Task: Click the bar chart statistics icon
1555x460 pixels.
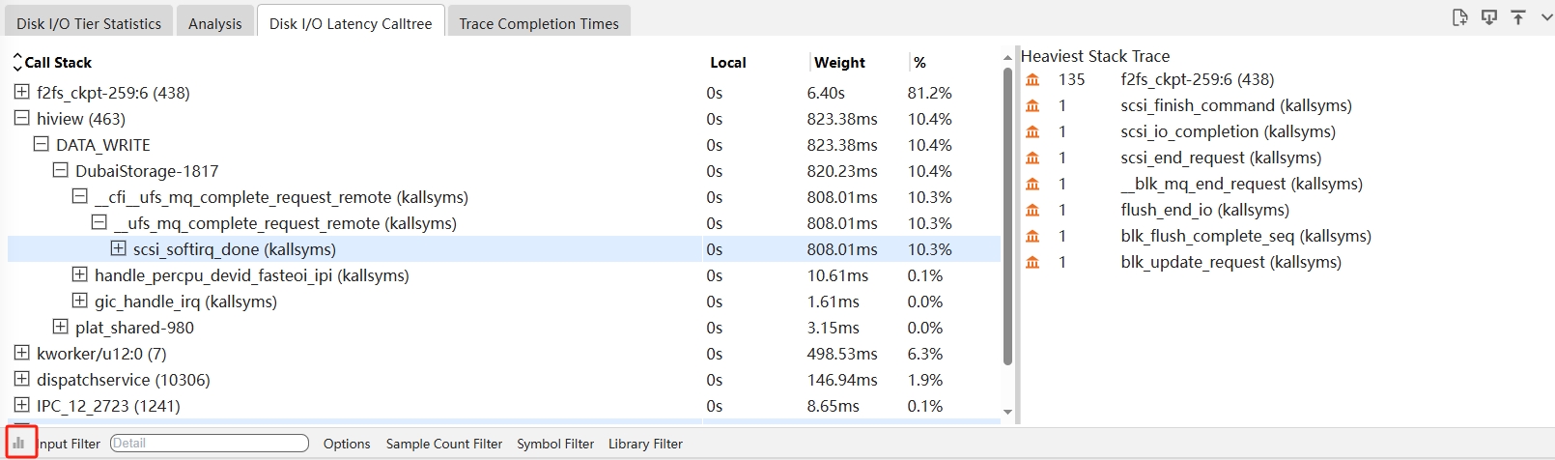Action: [18, 443]
